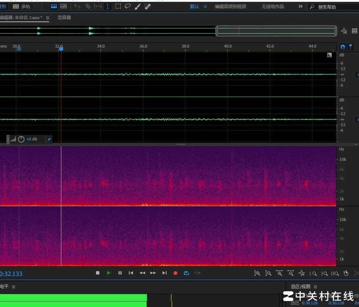359x307 pixels.
Task: Toggle the pin on the volume HUD
Action: pos(49,139)
